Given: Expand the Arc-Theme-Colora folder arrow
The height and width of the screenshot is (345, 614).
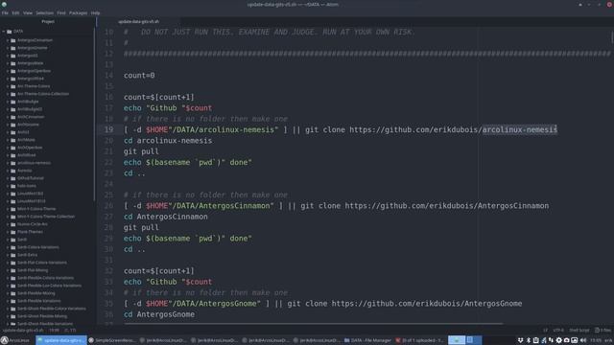Looking at the screenshot, I should click(8, 86).
